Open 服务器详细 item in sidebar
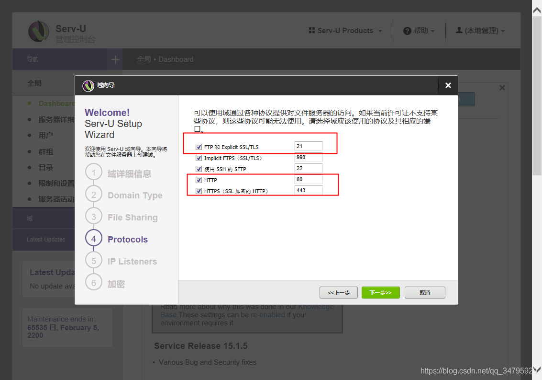The height and width of the screenshot is (380, 542). coord(56,119)
